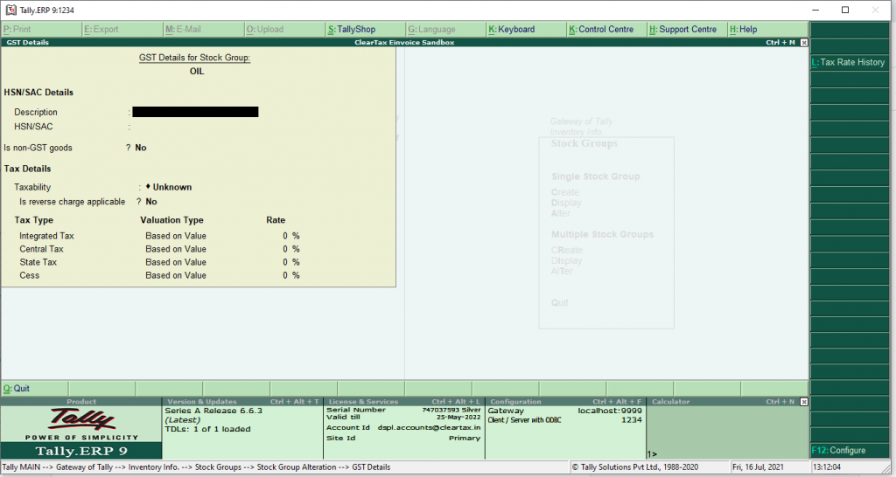Click the date 'Fri, 16 Jul, 2021'
The height and width of the screenshot is (477, 896).
click(759, 467)
